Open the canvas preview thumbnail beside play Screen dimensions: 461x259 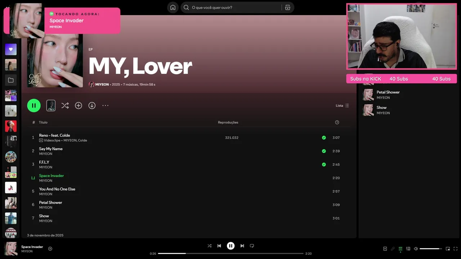tap(51, 105)
